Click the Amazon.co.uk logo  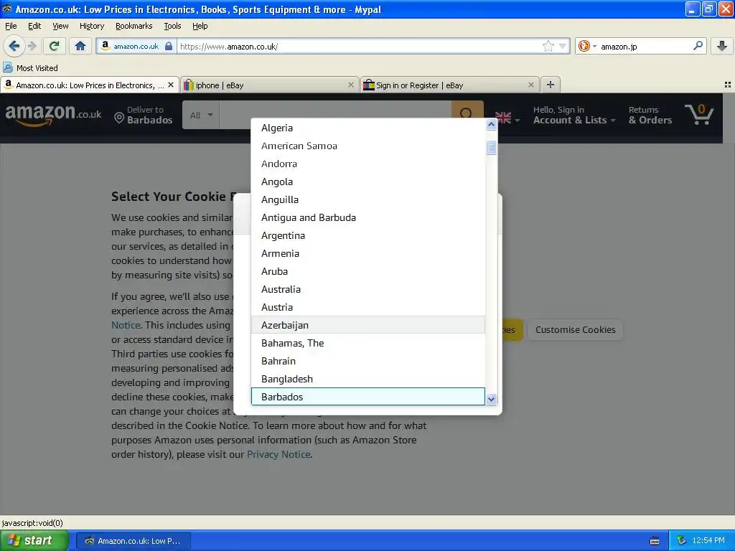point(53,115)
